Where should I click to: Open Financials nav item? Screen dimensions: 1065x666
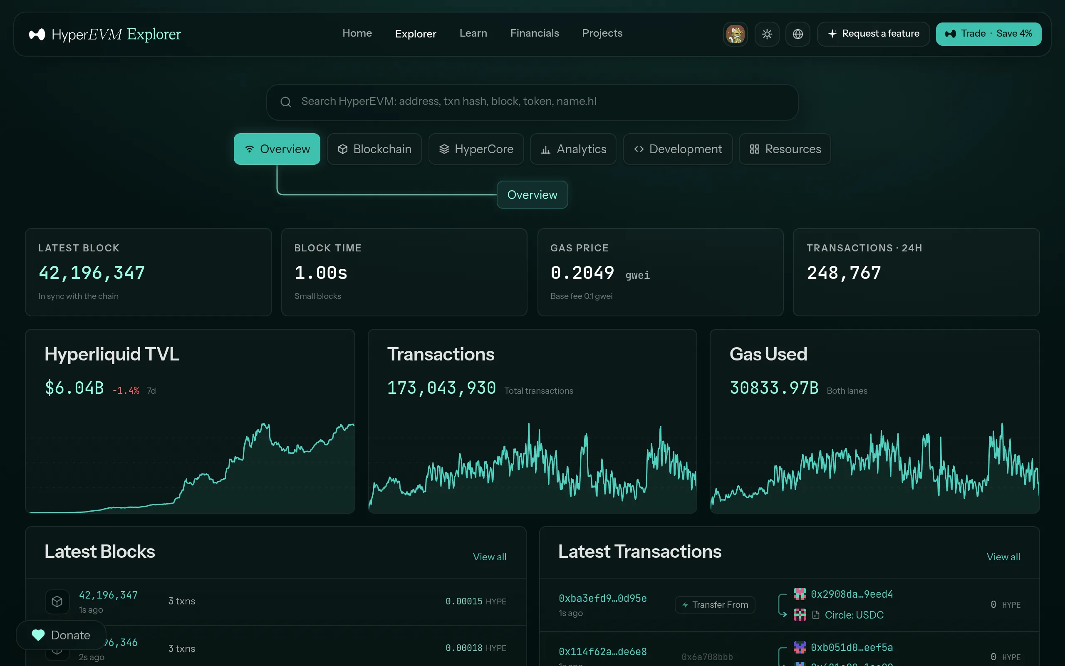tap(534, 33)
